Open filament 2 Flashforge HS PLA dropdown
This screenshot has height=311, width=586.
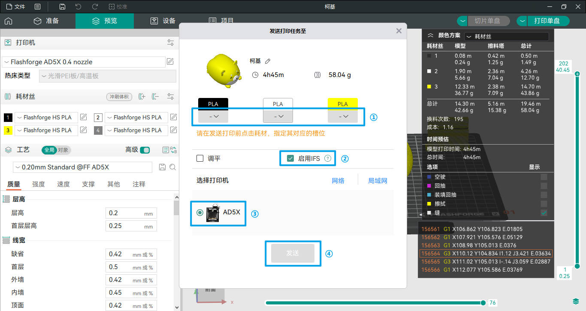click(136, 118)
